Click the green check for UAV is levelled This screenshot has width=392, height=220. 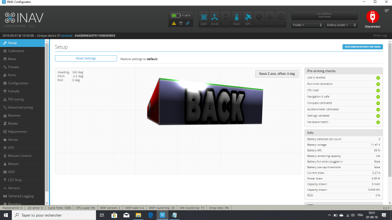[378, 78]
